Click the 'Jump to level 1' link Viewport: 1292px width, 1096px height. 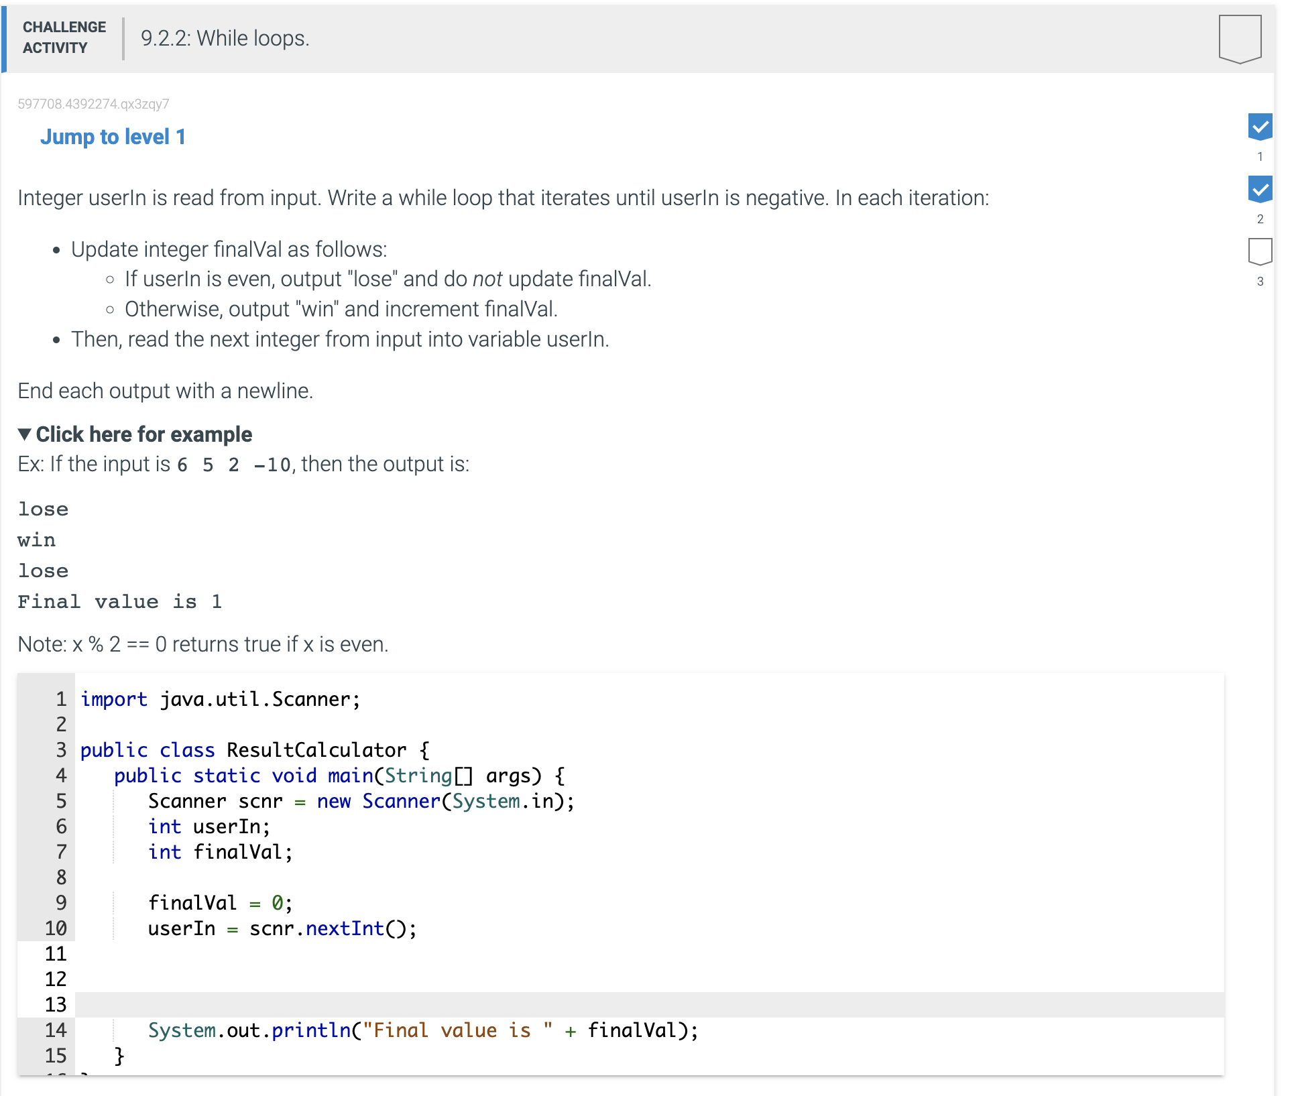(113, 137)
